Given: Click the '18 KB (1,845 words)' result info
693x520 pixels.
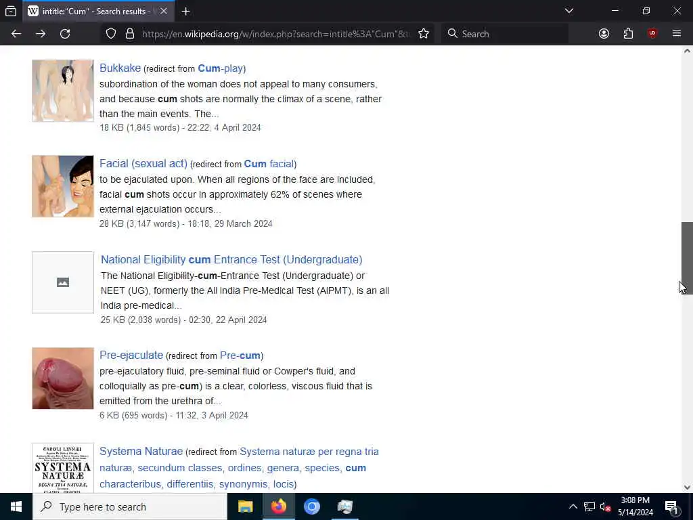Looking at the screenshot, I should pyautogui.click(x=180, y=128).
